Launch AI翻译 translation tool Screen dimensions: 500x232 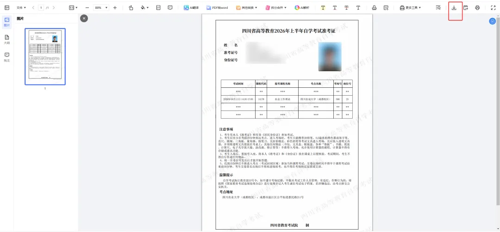[191, 8]
